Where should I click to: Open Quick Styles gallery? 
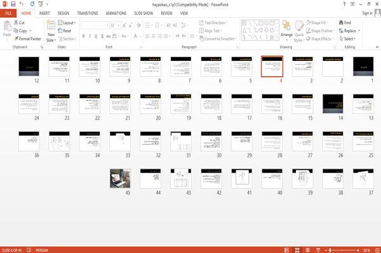coord(299,32)
